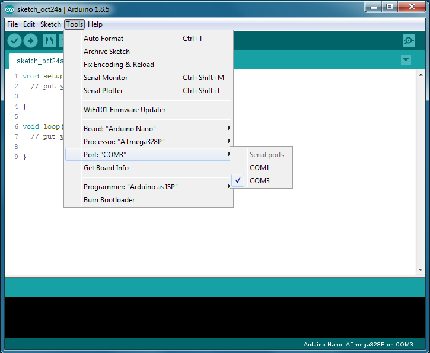Open the Sketch menu

click(51, 24)
